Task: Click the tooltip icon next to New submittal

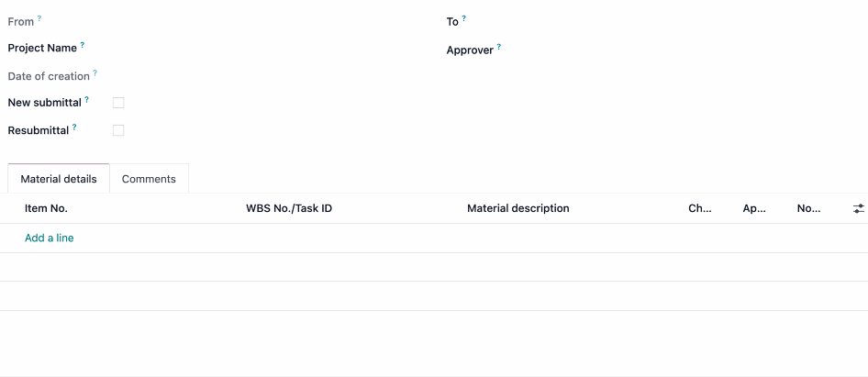Action: 87,100
